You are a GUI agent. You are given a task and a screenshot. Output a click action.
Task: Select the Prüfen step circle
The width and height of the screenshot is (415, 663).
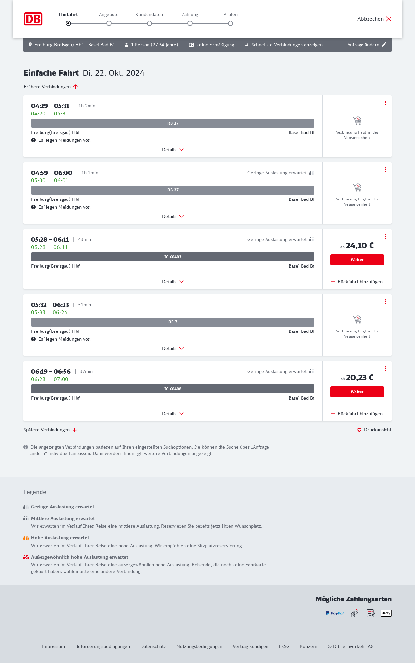[x=231, y=23]
